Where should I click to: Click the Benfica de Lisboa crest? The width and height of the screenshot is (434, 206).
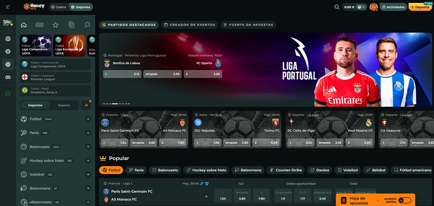tap(107, 63)
